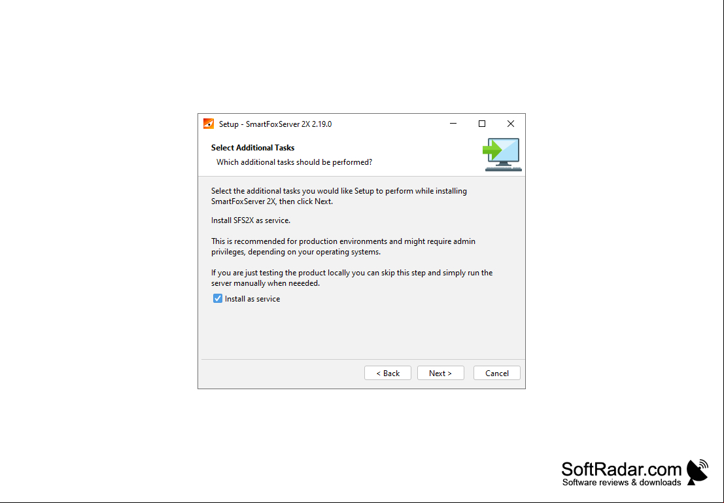This screenshot has height=503, width=724.
Task: Go to previous step with Back button
Action: pos(387,373)
